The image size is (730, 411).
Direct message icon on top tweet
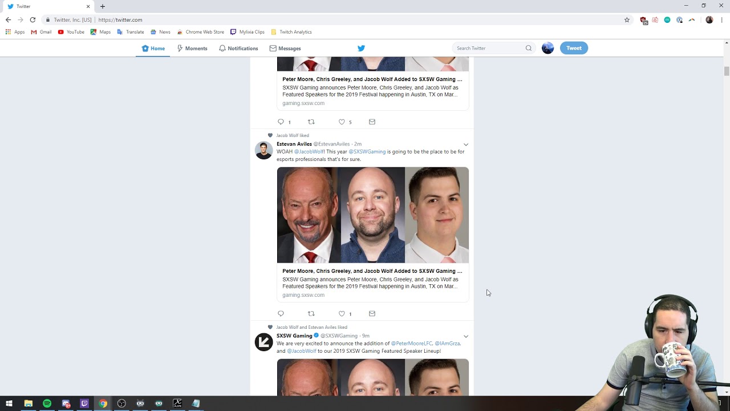372,122
